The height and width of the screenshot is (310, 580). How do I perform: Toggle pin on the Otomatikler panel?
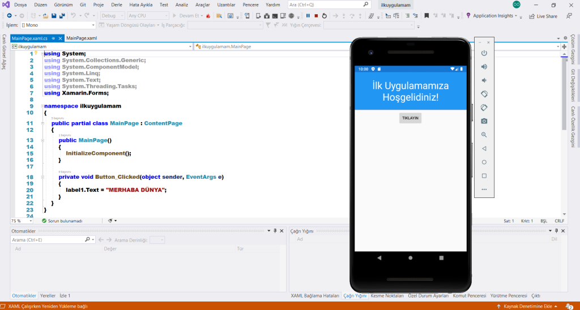[x=275, y=231]
